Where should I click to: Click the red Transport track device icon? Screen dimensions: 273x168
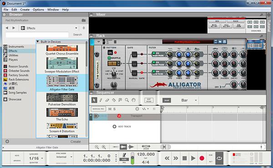(x=119, y=116)
